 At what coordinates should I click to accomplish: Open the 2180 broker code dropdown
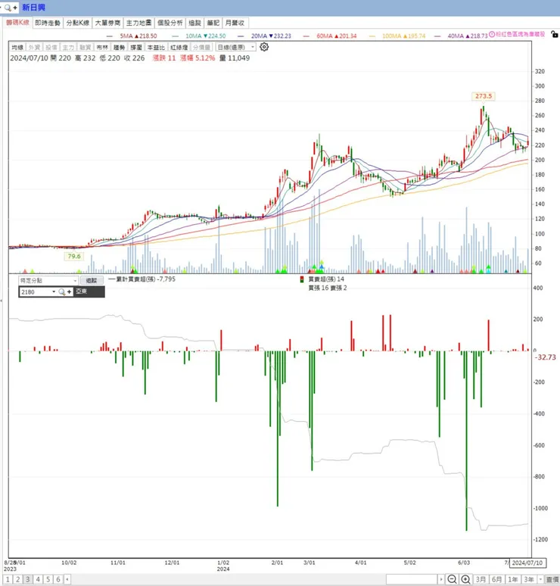point(54,292)
